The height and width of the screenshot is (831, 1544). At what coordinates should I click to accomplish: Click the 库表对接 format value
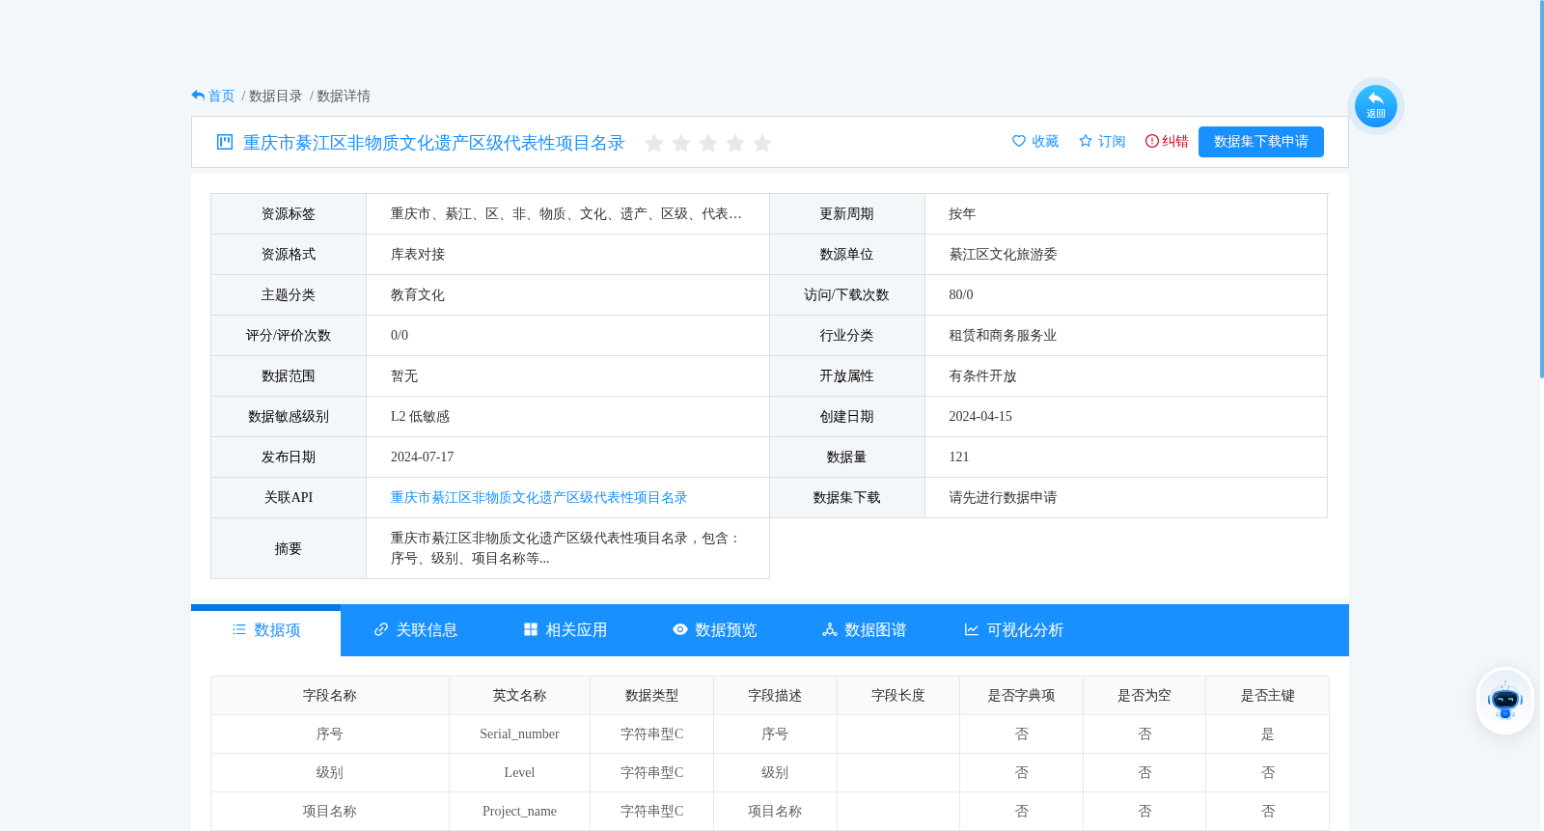(x=418, y=255)
